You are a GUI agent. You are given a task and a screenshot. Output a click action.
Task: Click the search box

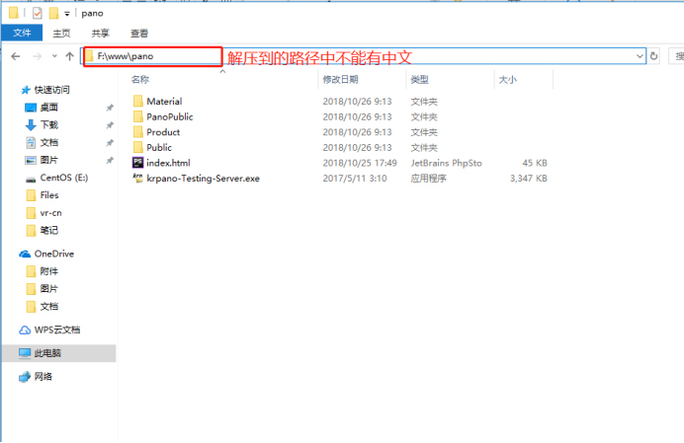(x=676, y=56)
